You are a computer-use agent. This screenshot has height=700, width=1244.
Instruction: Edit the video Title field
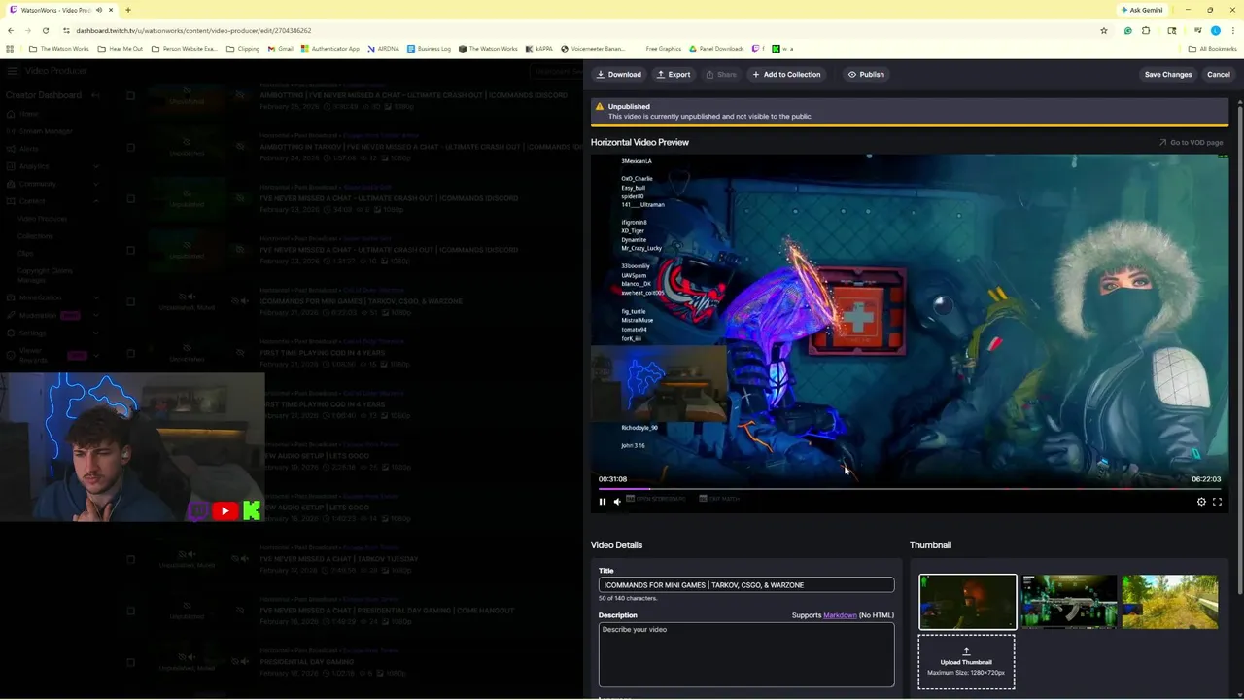(746, 585)
